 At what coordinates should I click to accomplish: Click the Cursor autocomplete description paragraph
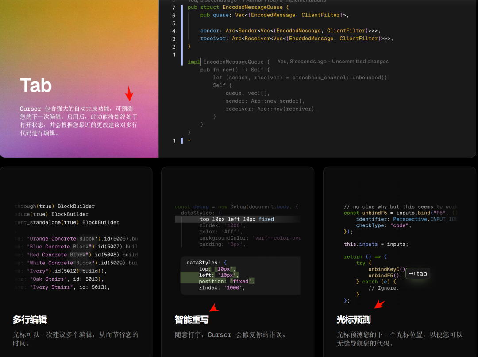pyautogui.click(x=79, y=120)
